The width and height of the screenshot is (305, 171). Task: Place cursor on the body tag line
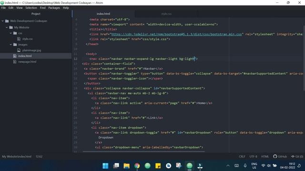91,54
